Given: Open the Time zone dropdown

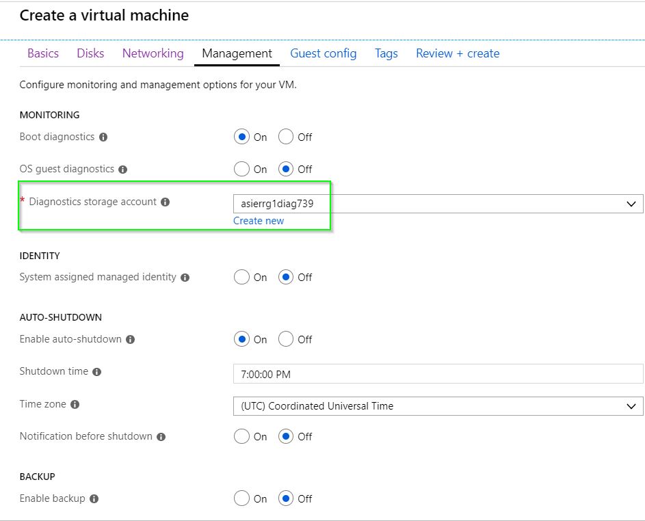Looking at the screenshot, I should pos(438,406).
